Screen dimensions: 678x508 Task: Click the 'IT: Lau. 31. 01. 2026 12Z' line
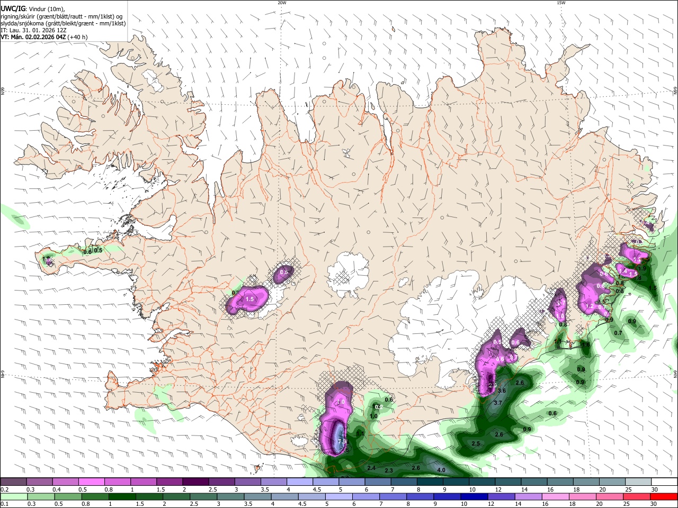tap(33, 30)
